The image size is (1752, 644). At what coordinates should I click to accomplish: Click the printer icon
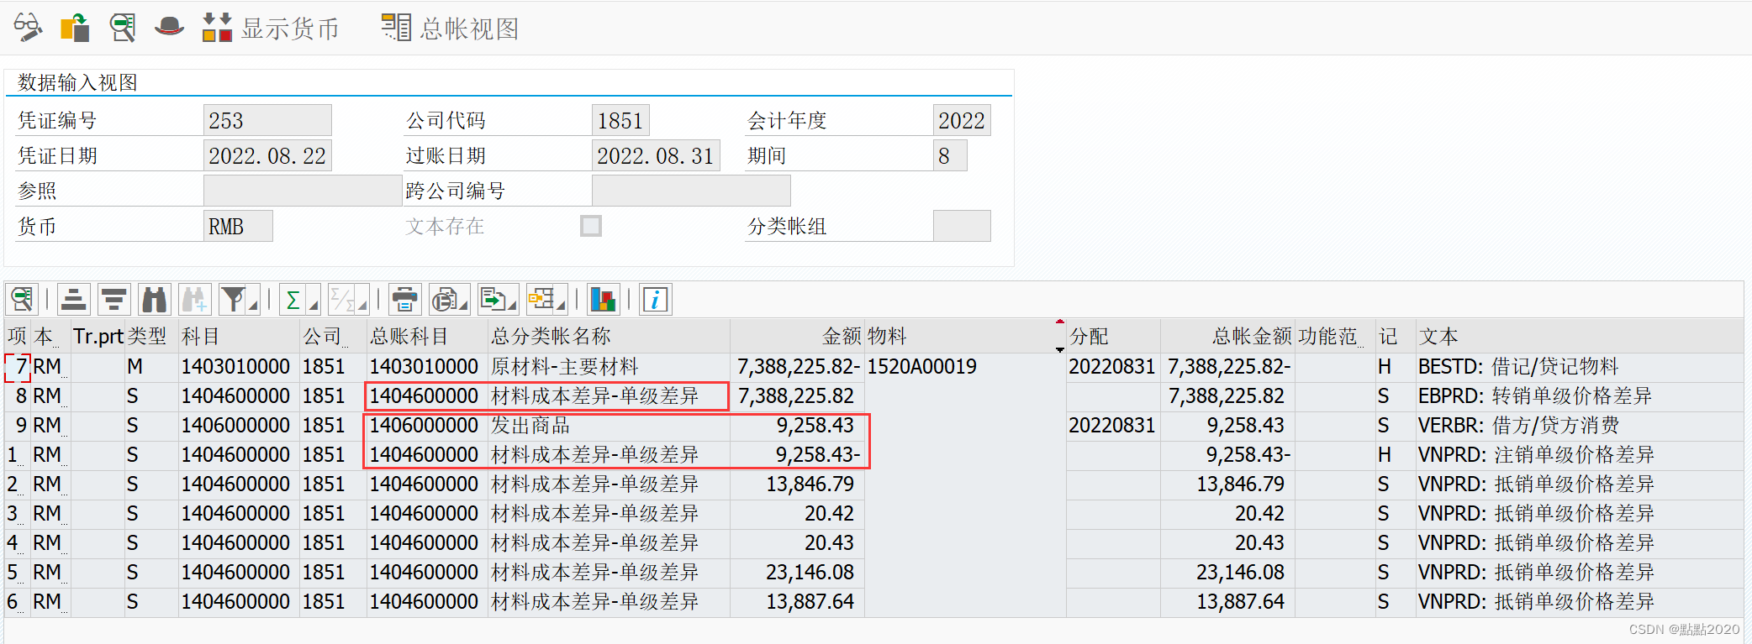404,300
